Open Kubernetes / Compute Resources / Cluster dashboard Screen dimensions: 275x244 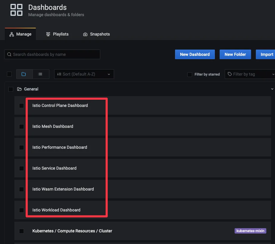[72, 231]
